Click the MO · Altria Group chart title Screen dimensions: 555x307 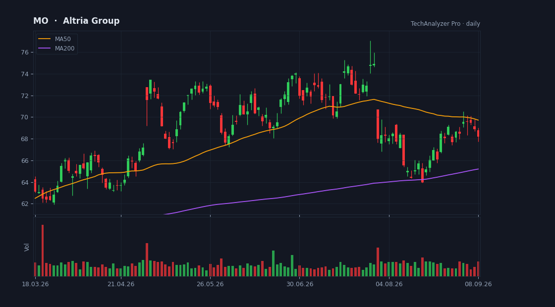pos(76,21)
